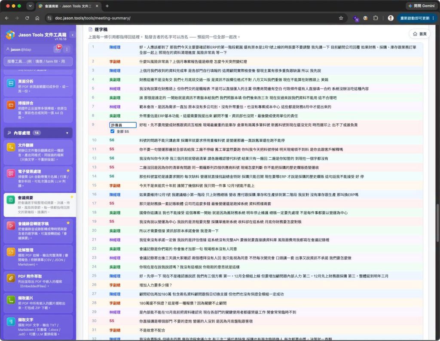
Task: Click the Jason Tools logo icon
Action: pyautogui.click(x=10, y=35)
